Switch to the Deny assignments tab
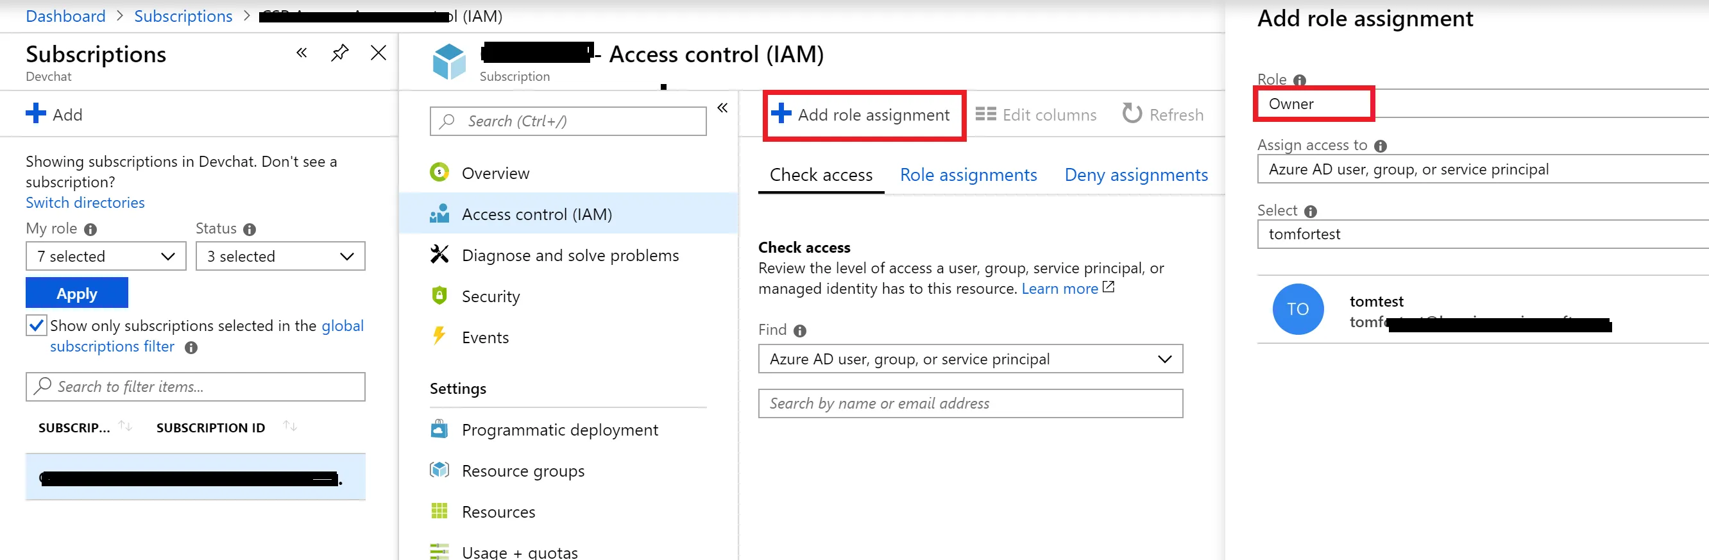The image size is (1709, 560). coord(1135,174)
